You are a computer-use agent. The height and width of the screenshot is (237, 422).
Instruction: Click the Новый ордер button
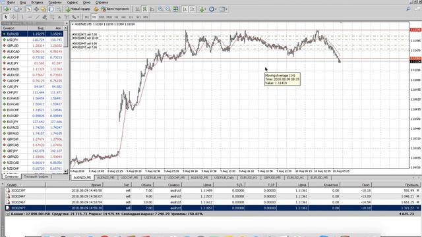coord(78,9)
